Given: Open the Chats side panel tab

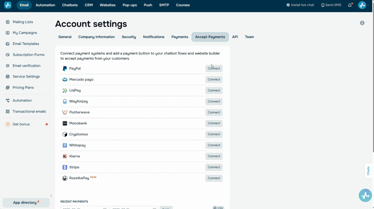Looking at the screenshot, I should point(368,171).
